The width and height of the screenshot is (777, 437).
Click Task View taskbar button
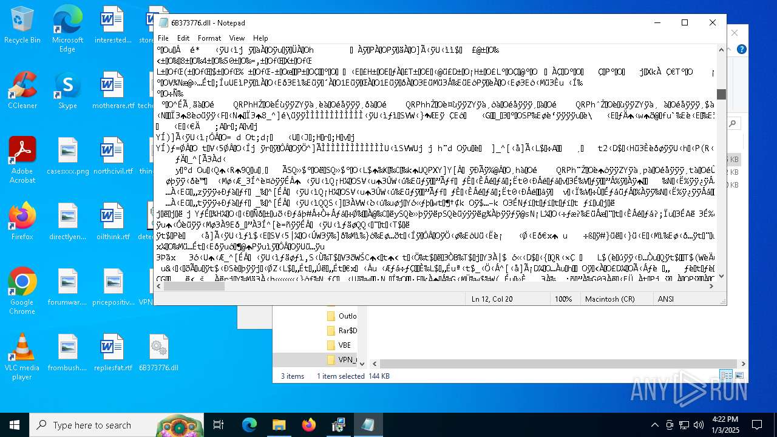pos(219,425)
